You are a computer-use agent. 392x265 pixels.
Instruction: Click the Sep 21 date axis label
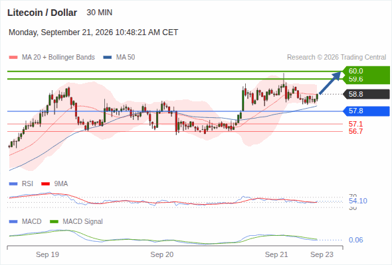tap(276, 254)
